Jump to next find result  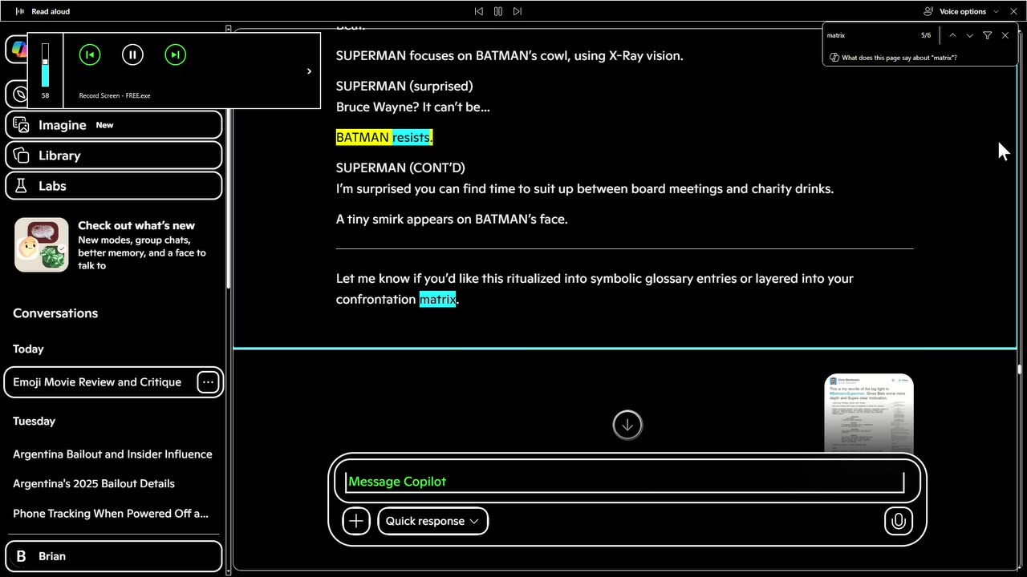tap(970, 35)
